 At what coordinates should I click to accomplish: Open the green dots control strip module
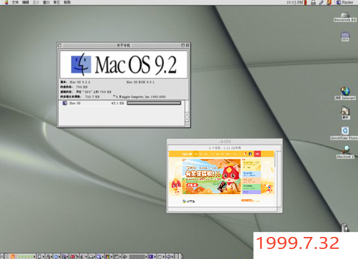26,257
